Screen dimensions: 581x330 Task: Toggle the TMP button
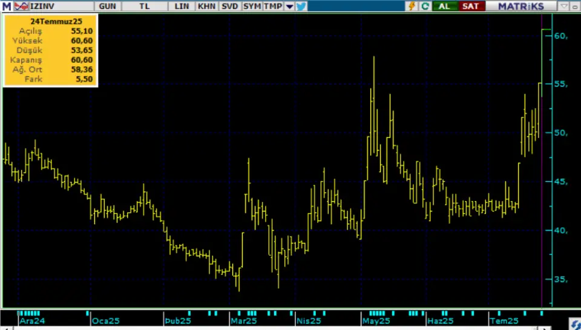click(x=273, y=6)
